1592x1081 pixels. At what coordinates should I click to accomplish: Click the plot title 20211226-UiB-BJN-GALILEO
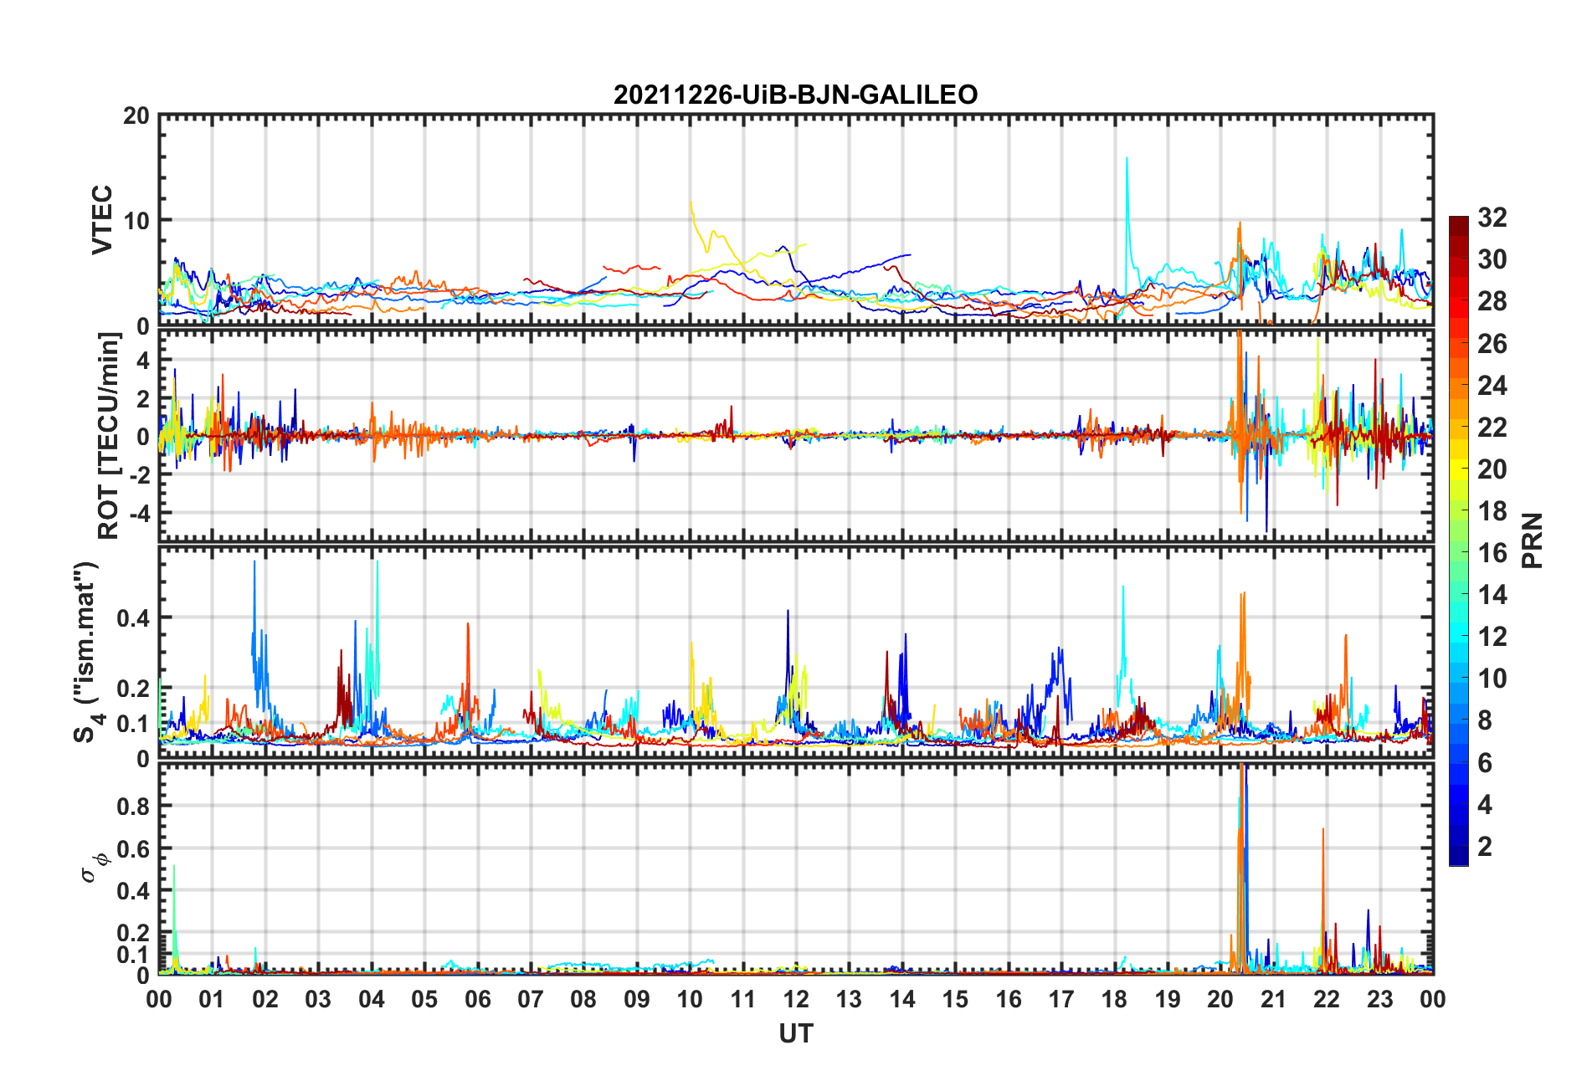[795, 95]
